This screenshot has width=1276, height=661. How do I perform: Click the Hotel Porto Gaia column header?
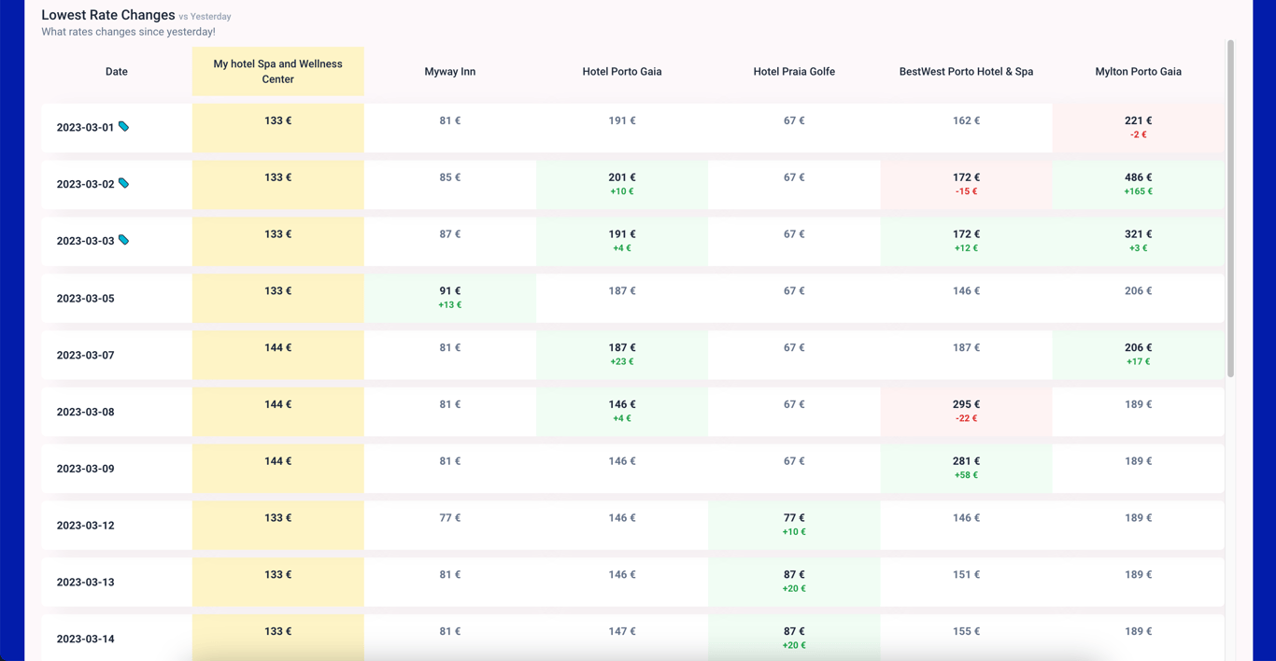point(622,72)
